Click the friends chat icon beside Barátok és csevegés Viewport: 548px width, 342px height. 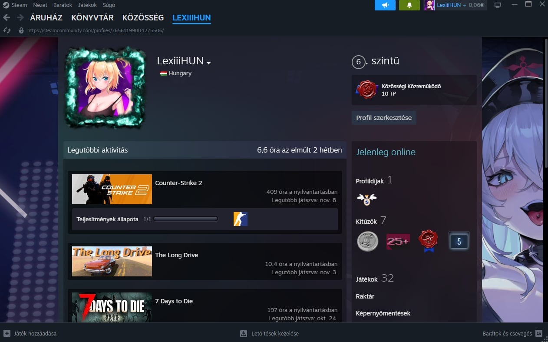click(x=539, y=333)
